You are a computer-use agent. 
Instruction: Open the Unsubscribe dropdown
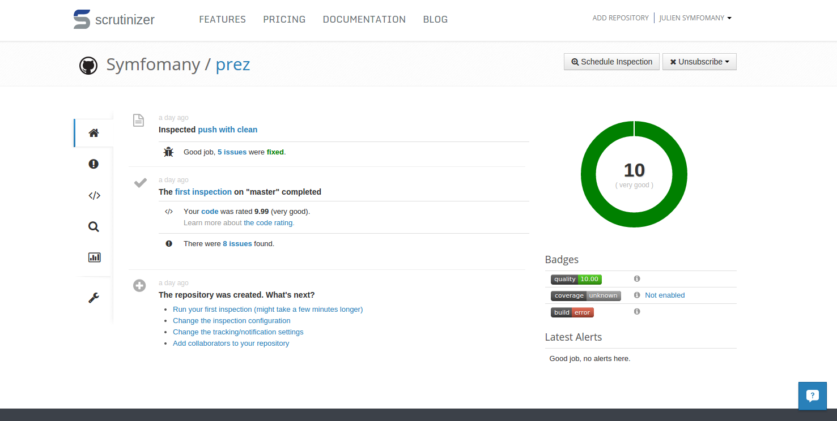pos(699,62)
